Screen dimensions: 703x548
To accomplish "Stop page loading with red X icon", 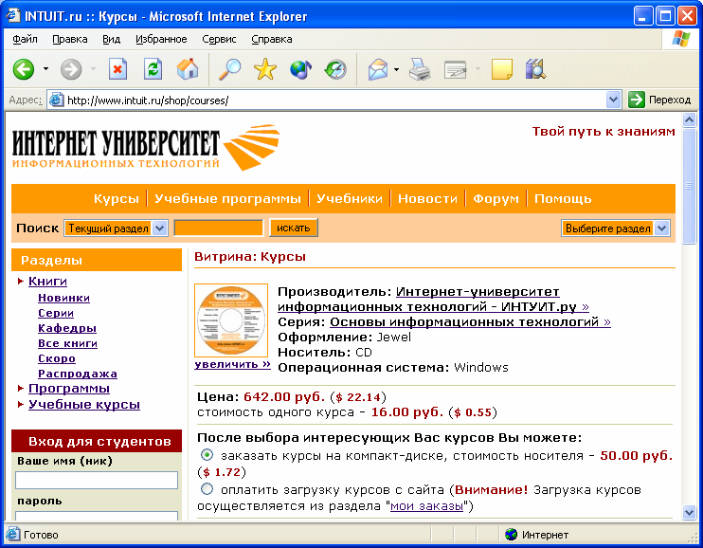I will click(x=117, y=69).
